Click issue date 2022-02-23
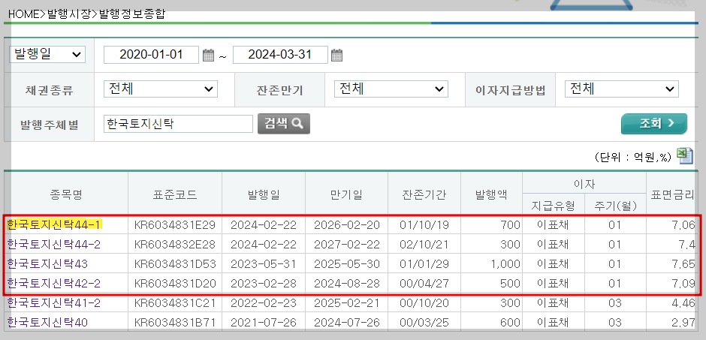706x340 pixels. click(264, 303)
